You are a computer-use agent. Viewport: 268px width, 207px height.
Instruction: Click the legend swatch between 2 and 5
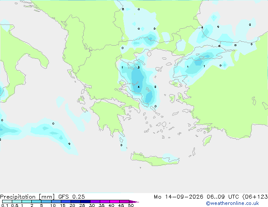tap(36, 202)
